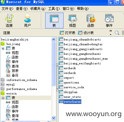124x122 pixels.
Task: Select the beijiang database icon
Action: (x=3, y=44)
